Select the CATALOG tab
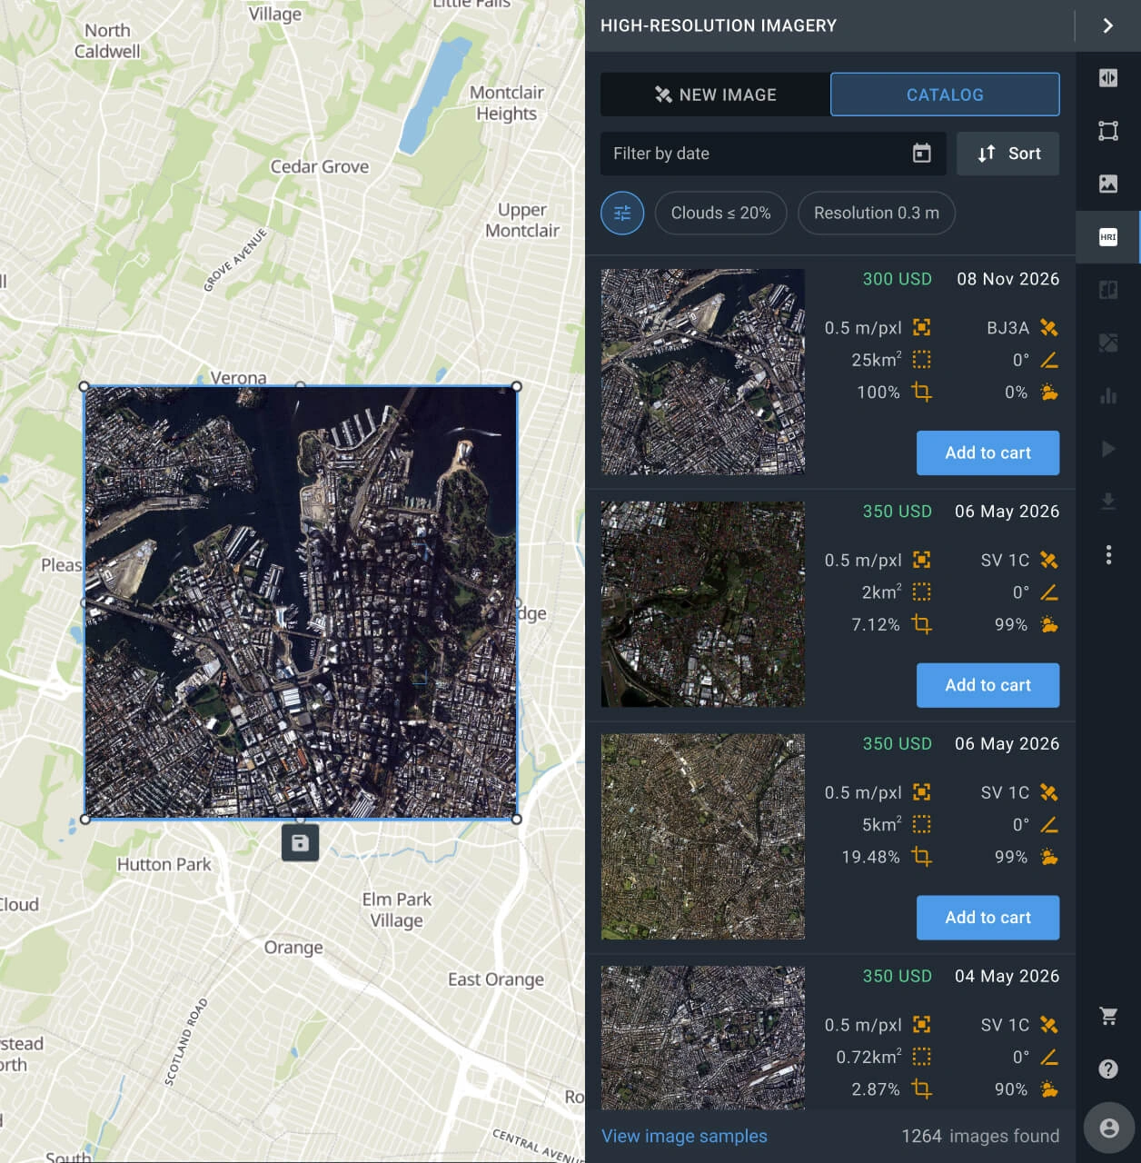The width and height of the screenshot is (1141, 1163). 944,94
